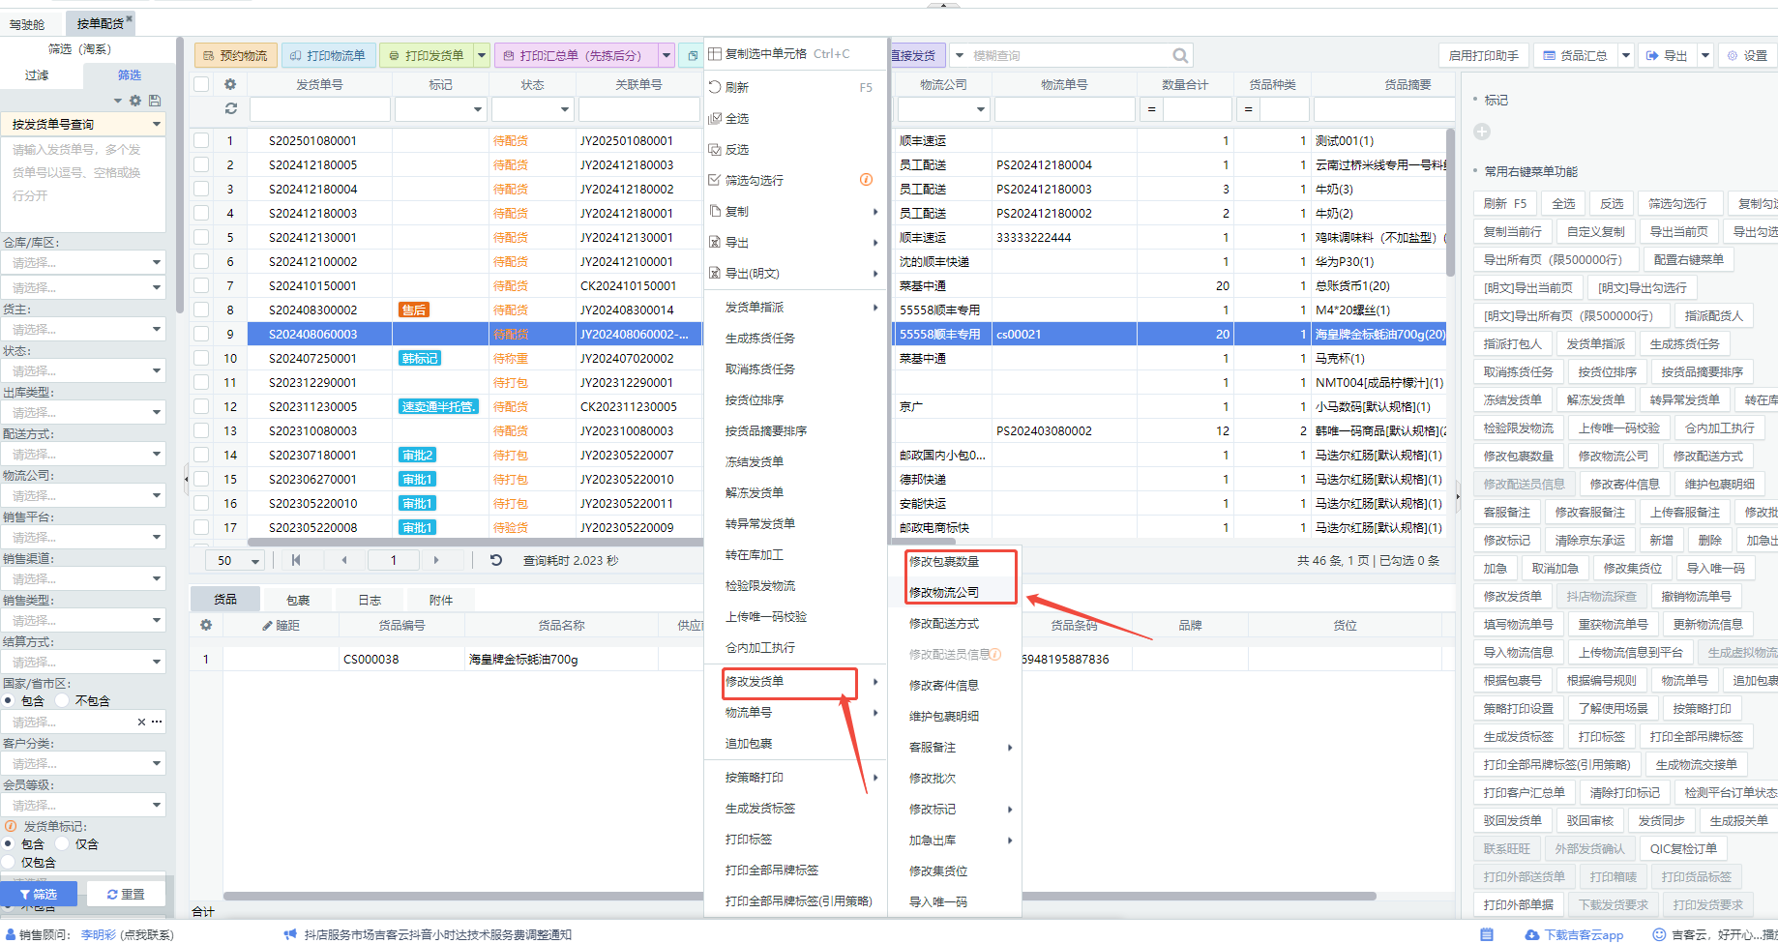Click the reload icon beside 查询耗时
Screen dimensions: 1778x944
click(496, 560)
